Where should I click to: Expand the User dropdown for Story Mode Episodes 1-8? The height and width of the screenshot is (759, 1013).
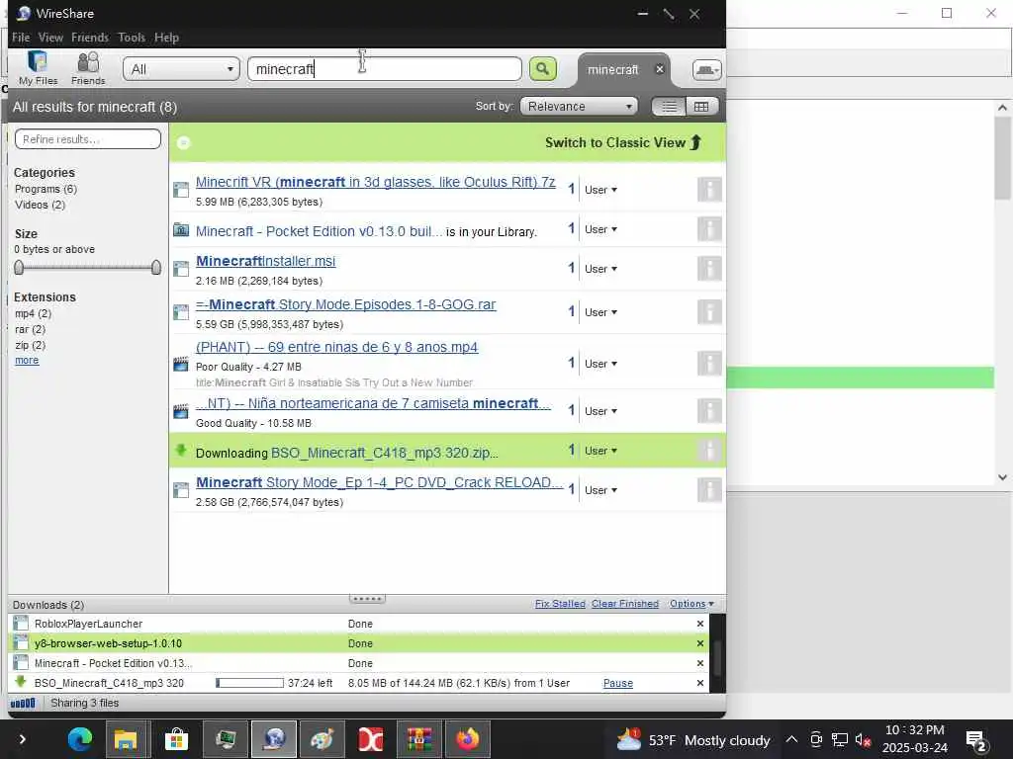pyautogui.click(x=600, y=311)
